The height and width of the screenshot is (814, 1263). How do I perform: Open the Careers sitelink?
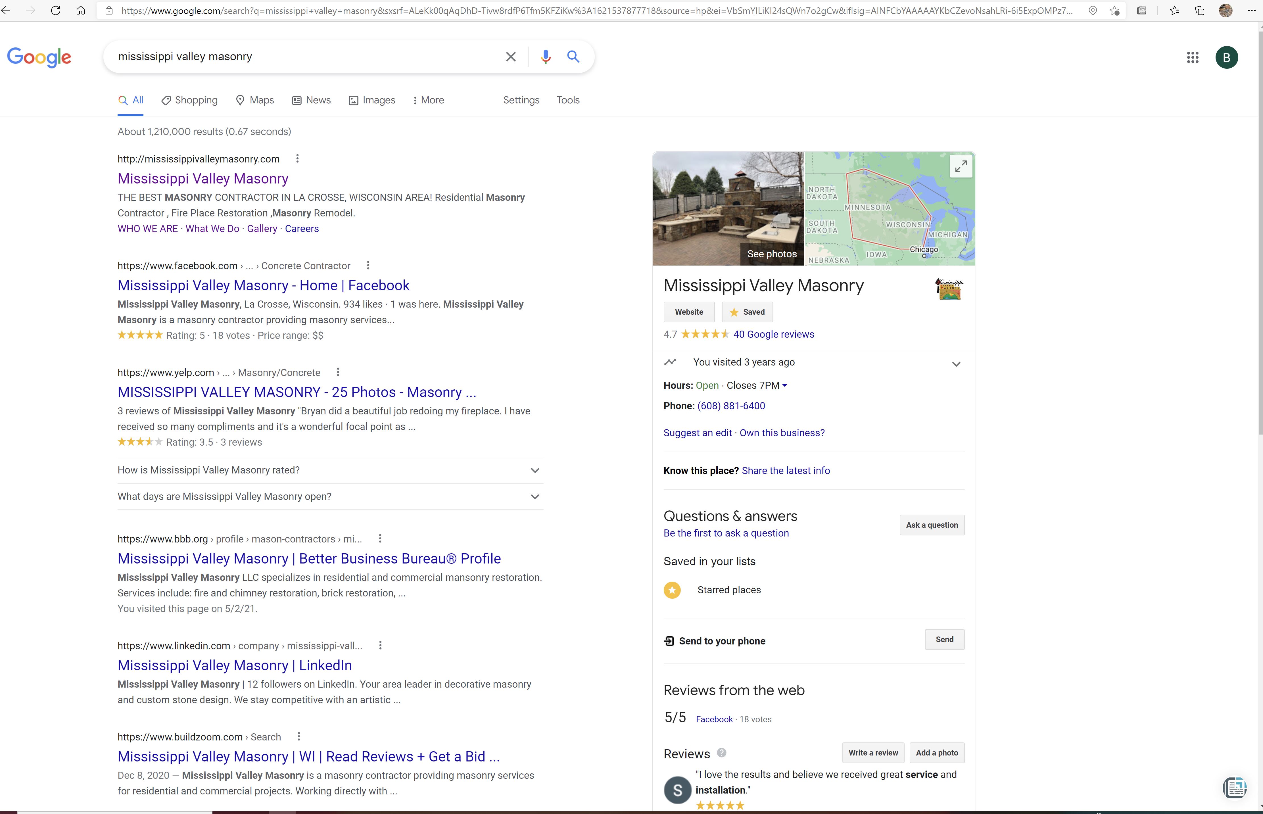pyautogui.click(x=302, y=228)
